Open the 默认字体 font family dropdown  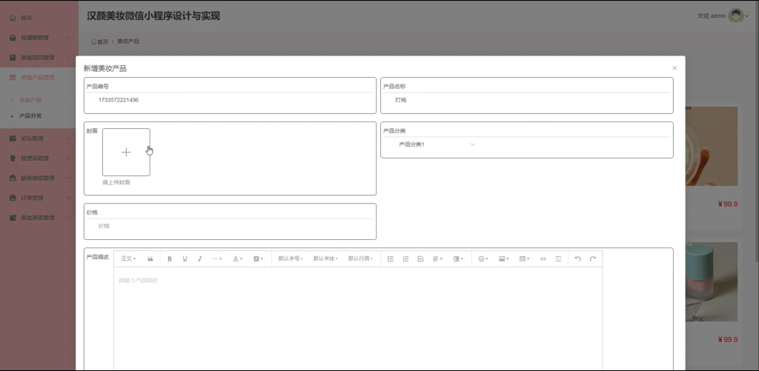click(x=325, y=258)
